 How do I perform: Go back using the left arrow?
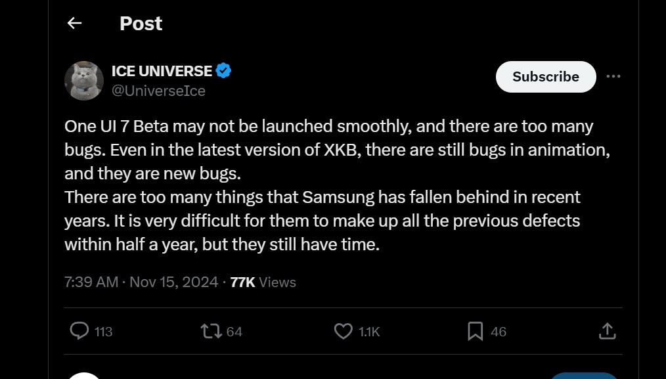pyautogui.click(x=74, y=23)
